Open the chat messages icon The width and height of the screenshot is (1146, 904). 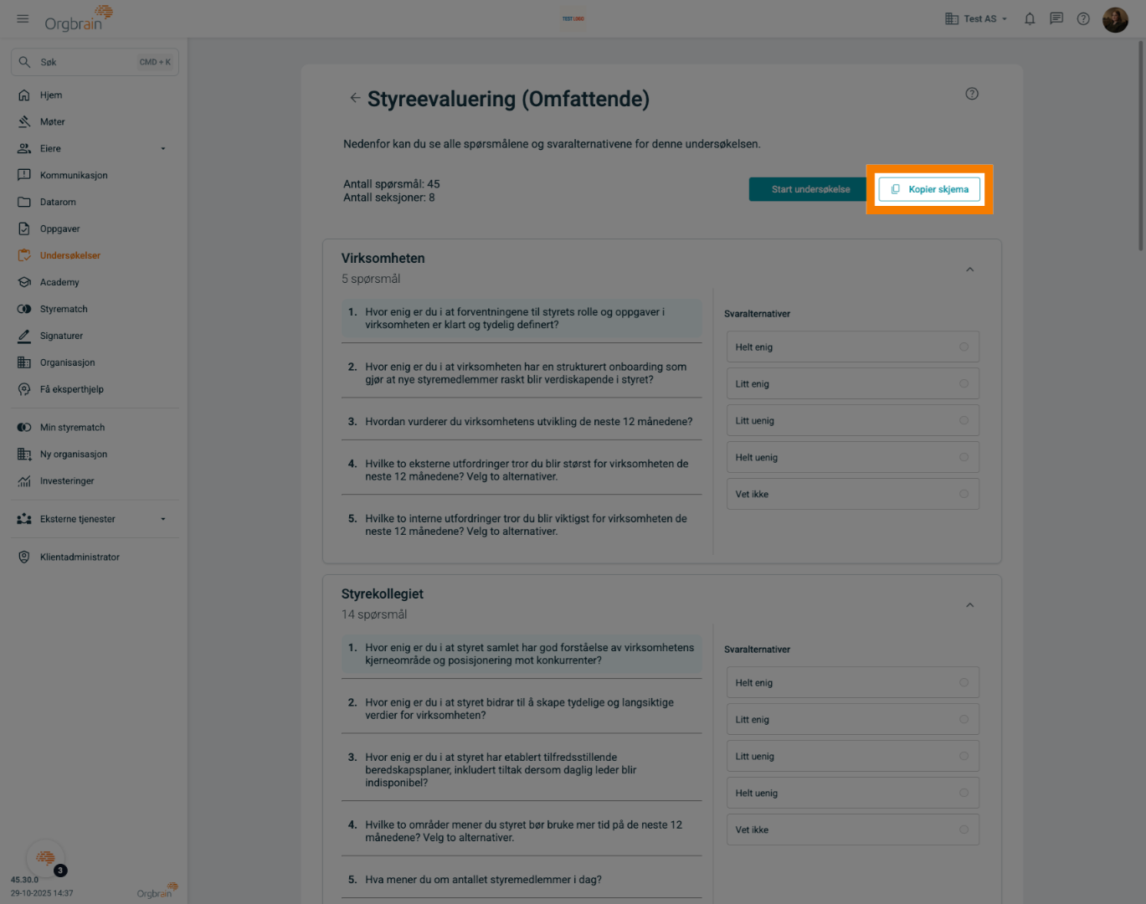click(1056, 18)
